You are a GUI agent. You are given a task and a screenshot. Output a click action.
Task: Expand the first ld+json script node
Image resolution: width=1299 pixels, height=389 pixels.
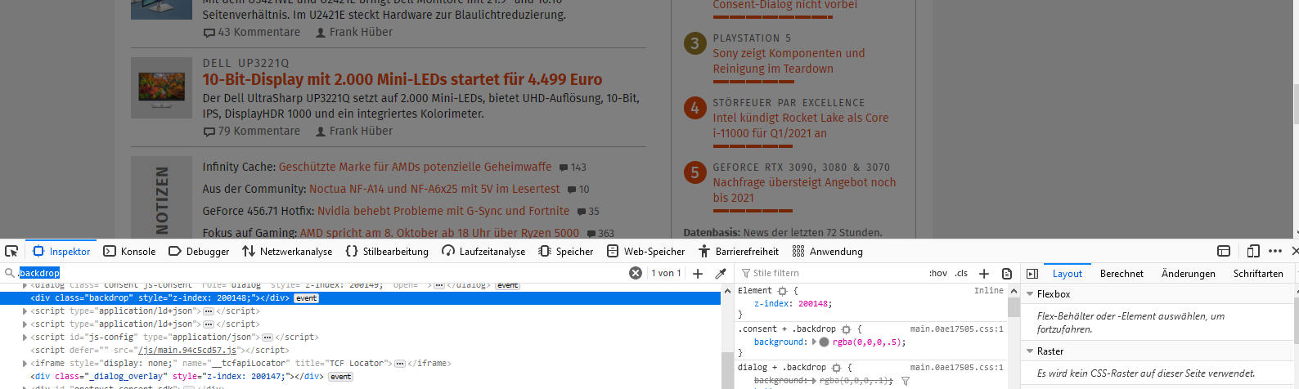(25, 311)
